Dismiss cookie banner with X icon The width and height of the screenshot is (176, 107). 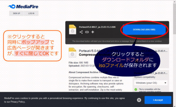(139, 100)
